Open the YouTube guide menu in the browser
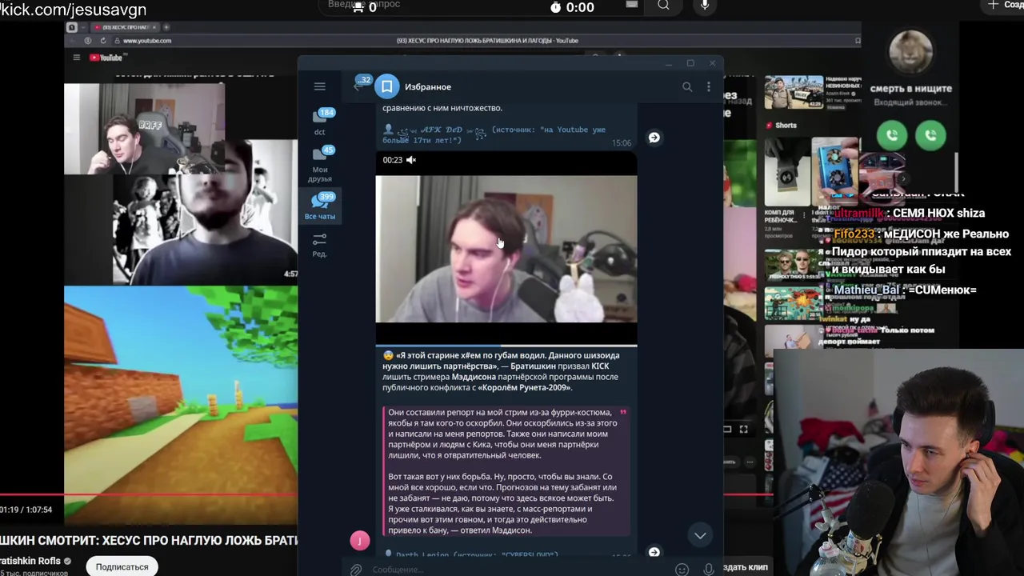Image resolution: width=1024 pixels, height=576 pixels. (x=77, y=57)
